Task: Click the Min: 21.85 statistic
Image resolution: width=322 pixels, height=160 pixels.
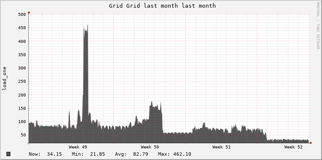Action: 88,154
